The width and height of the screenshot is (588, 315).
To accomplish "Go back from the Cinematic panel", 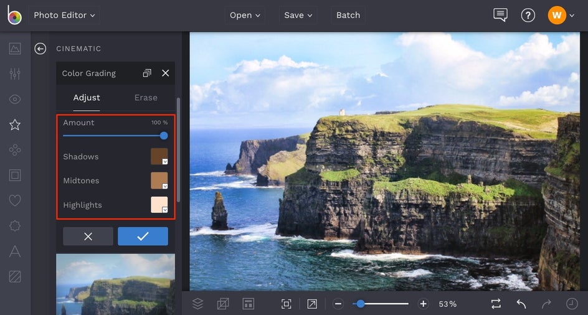I will coord(40,49).
